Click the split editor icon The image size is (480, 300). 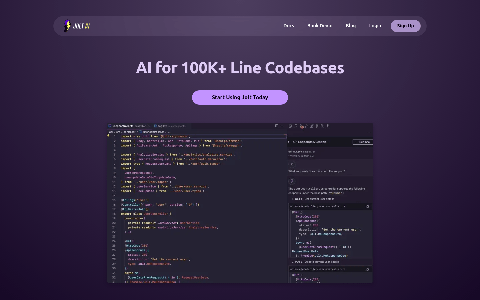(277, 126)
